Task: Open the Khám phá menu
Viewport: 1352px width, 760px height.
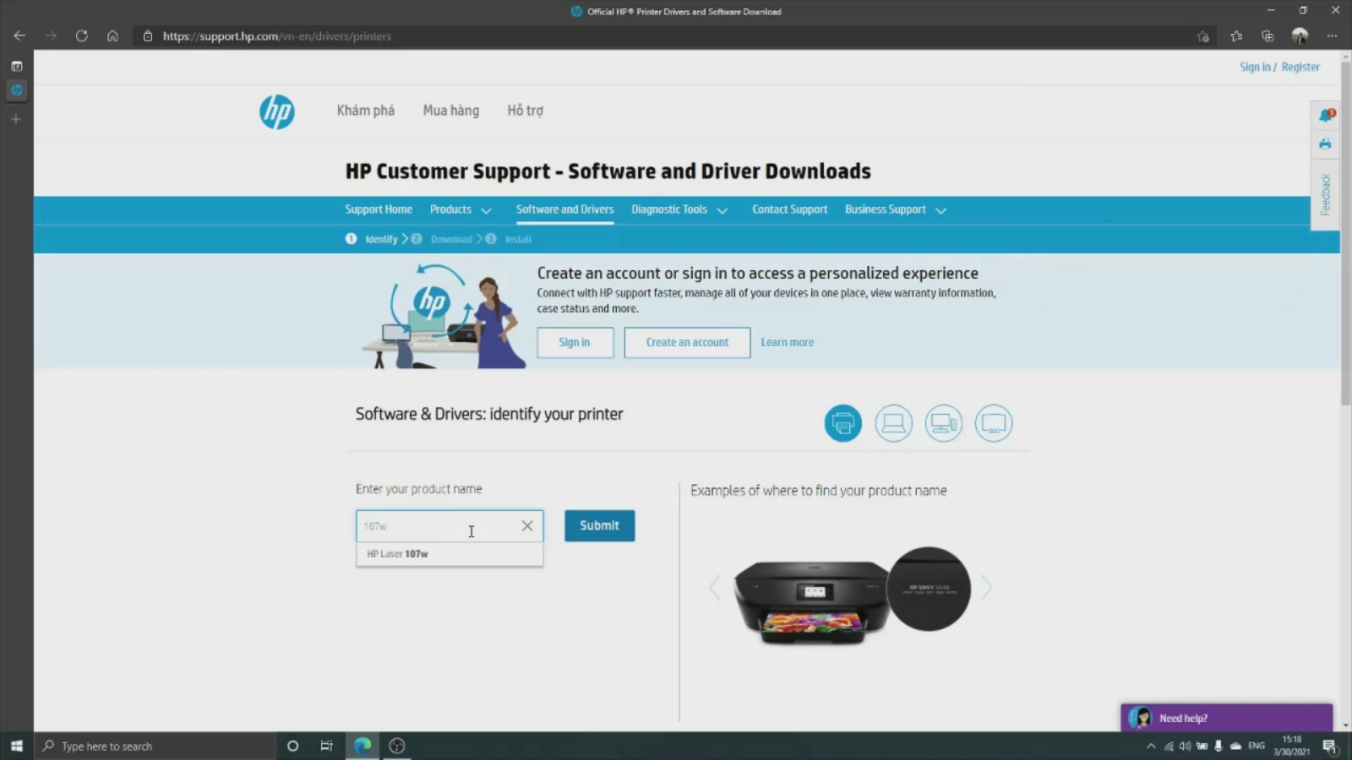Action: pos(366,111)
